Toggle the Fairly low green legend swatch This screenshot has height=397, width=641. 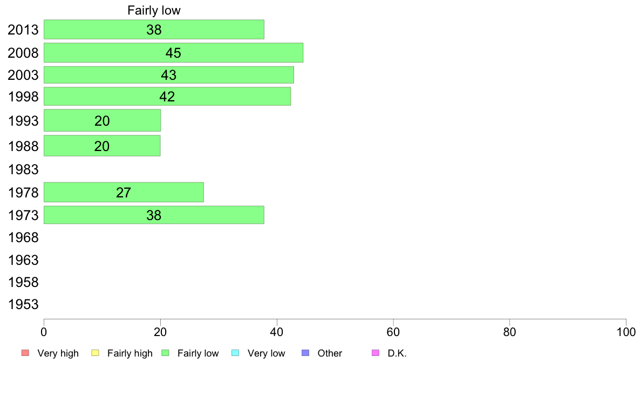click(165, 353)
